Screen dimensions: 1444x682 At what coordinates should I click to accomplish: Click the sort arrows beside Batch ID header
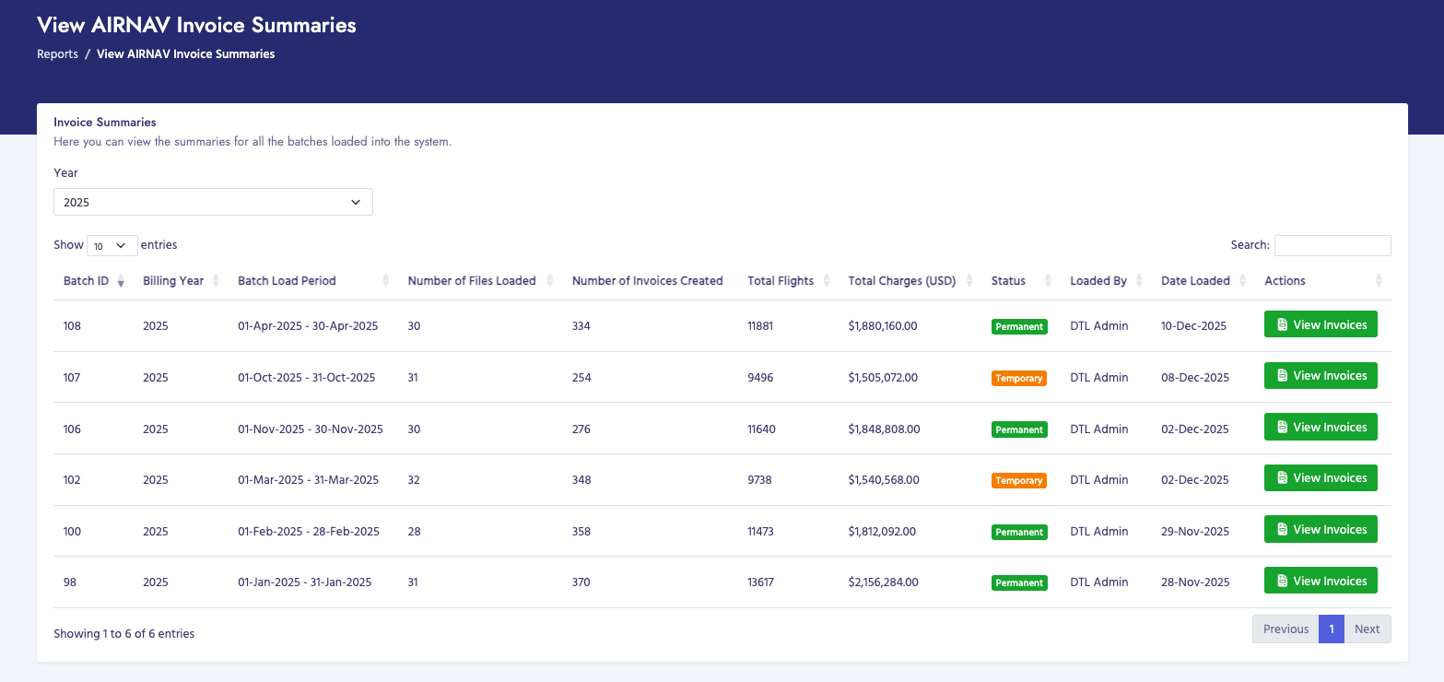click(121, 281)
